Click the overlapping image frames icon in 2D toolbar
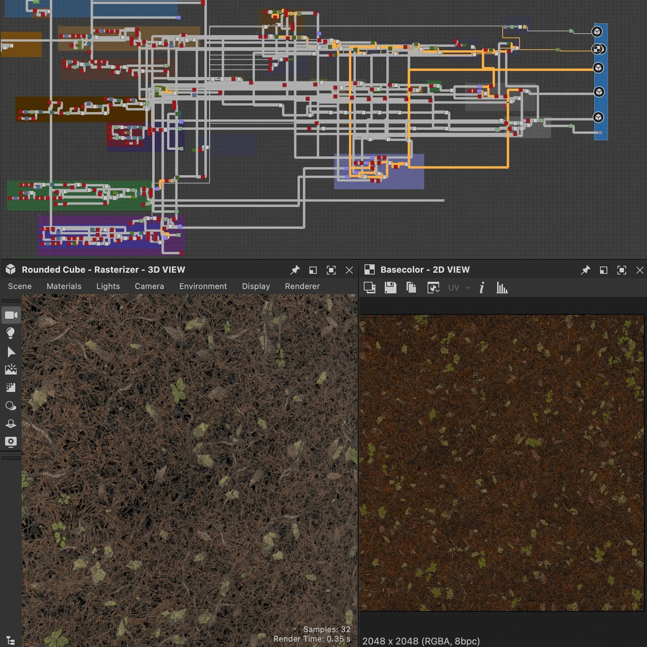Screen dimensions: 647x647 [x=370, y=287]
